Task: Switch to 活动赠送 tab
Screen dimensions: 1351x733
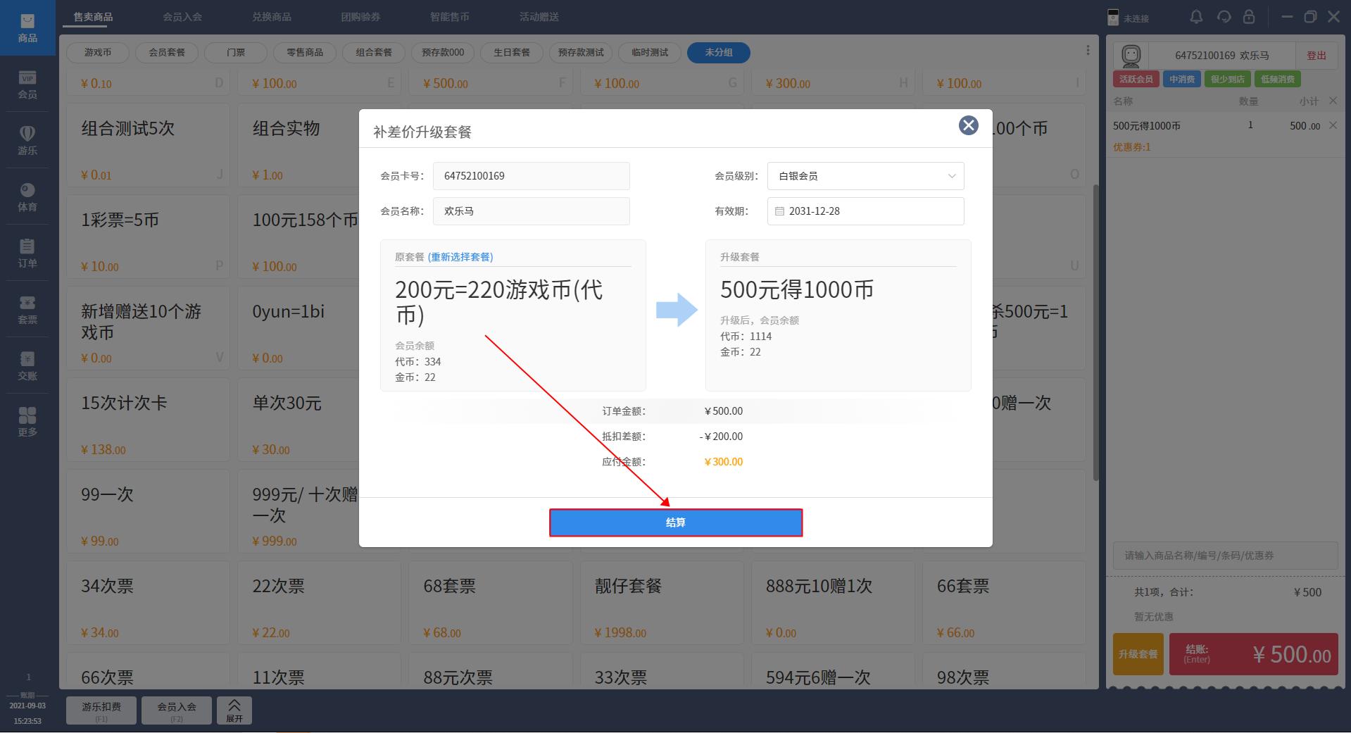Action: pyautogui.click(x=539, y=16)
